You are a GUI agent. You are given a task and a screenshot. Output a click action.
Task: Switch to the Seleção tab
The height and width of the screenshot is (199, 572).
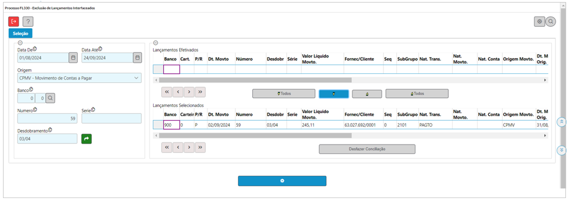[20, 33]
